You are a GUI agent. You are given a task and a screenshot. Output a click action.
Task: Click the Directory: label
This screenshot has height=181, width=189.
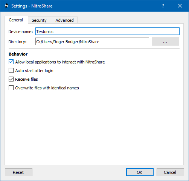17,42
